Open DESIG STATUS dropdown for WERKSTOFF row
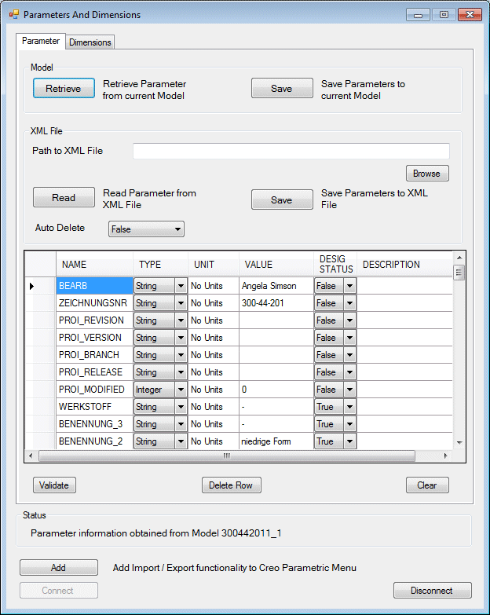 click(x=349, y=407)
